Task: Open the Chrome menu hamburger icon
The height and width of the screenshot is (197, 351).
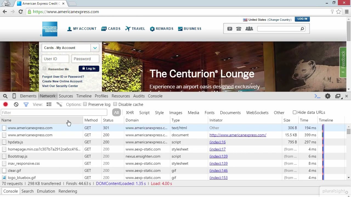Action: click(x=347, y=12)
